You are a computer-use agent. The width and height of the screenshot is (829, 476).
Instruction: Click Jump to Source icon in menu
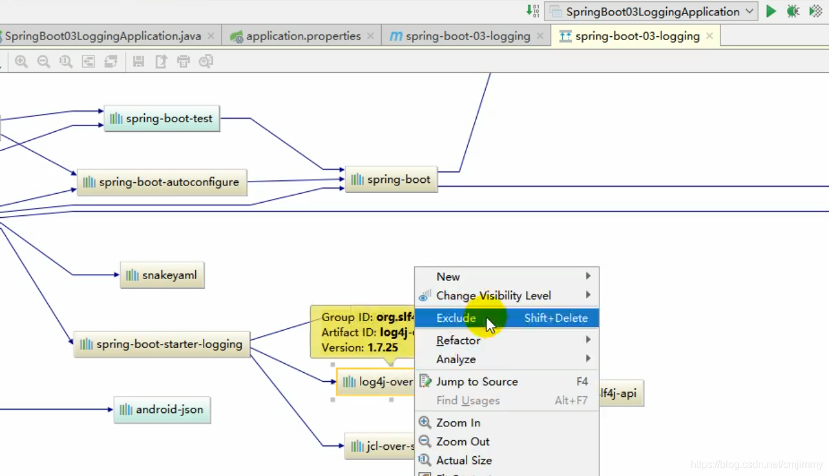[x=425, y=382]
